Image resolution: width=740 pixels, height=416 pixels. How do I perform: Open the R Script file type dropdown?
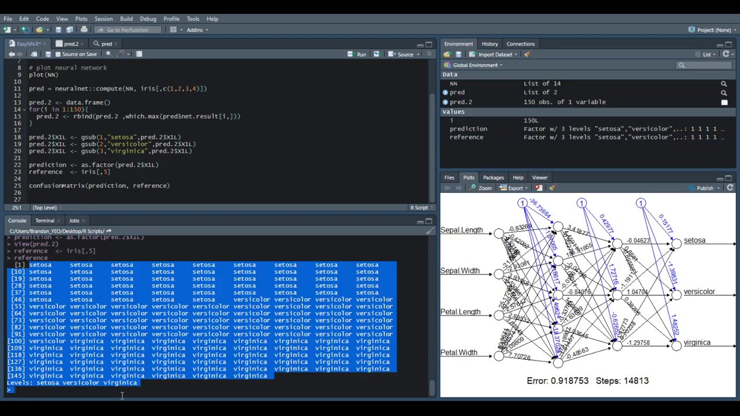click(421, 207)
